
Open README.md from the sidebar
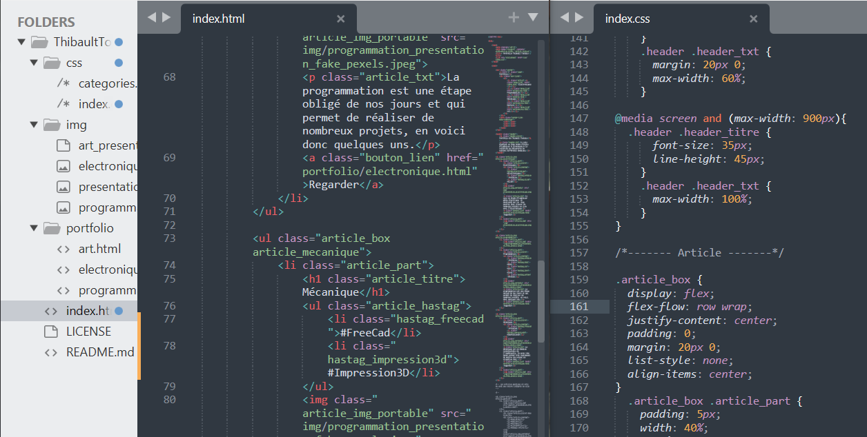pyautogui.click(x=99, y=352)
